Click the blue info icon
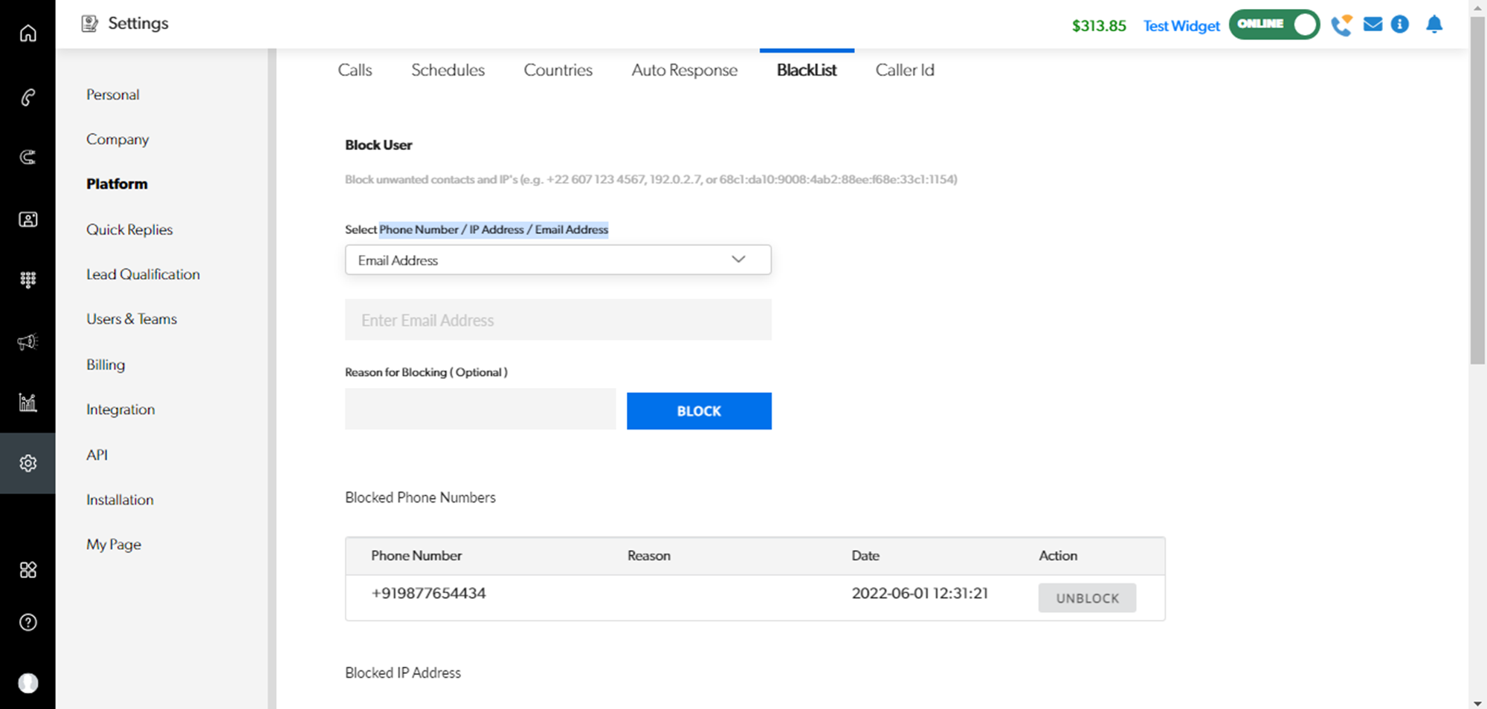The height and width of the screenshot is (709, 1487). coord(1400,25)
